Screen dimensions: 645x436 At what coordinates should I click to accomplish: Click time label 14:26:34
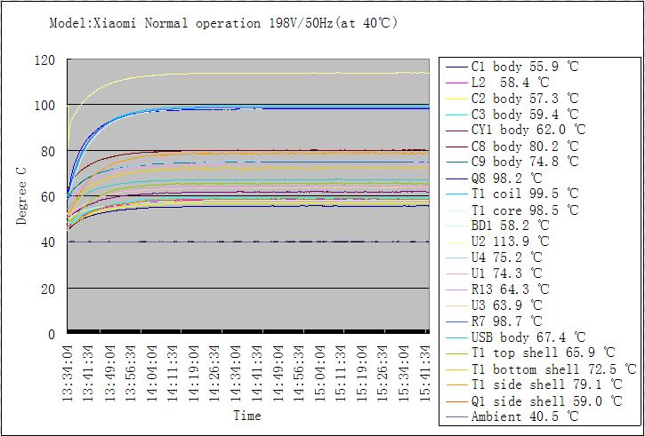click(x=214, y=373)
